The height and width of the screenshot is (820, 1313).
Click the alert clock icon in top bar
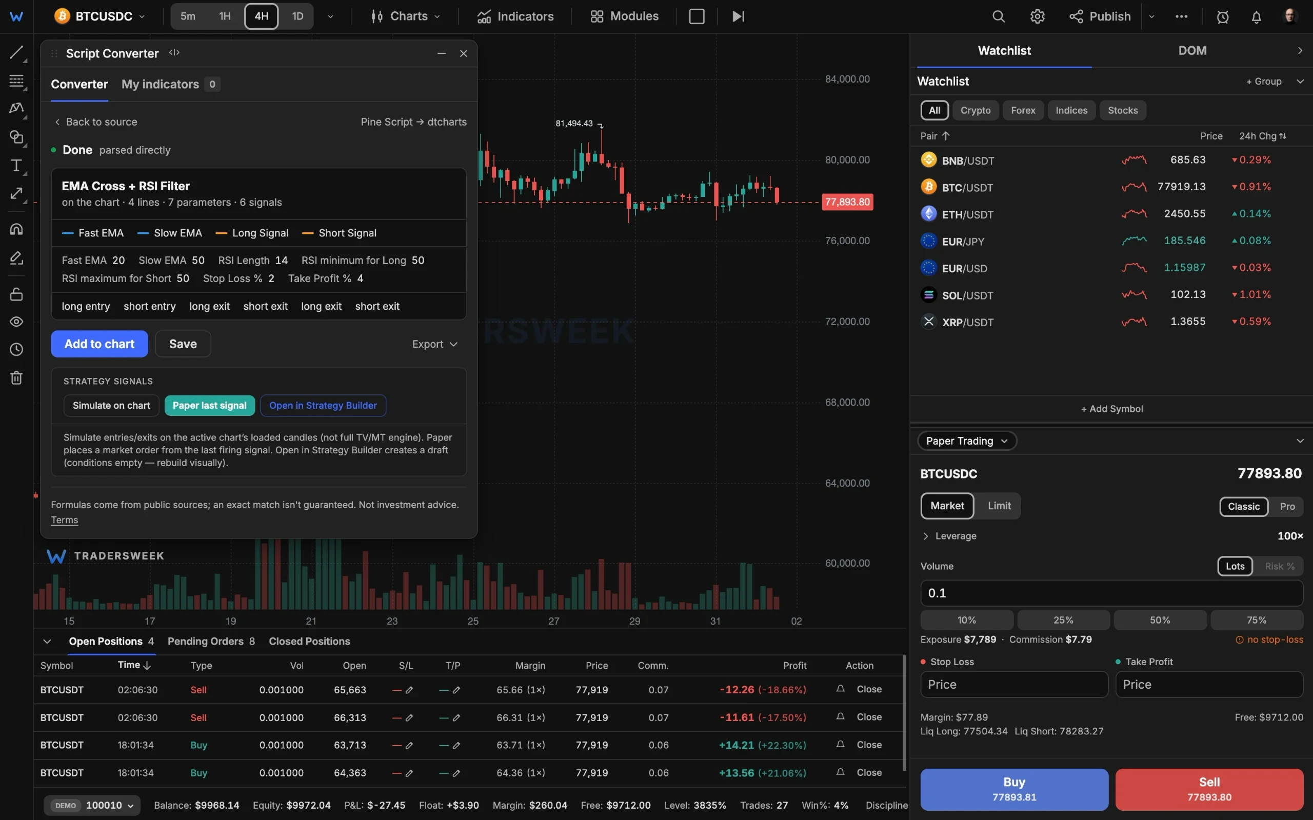(1222, 17)
